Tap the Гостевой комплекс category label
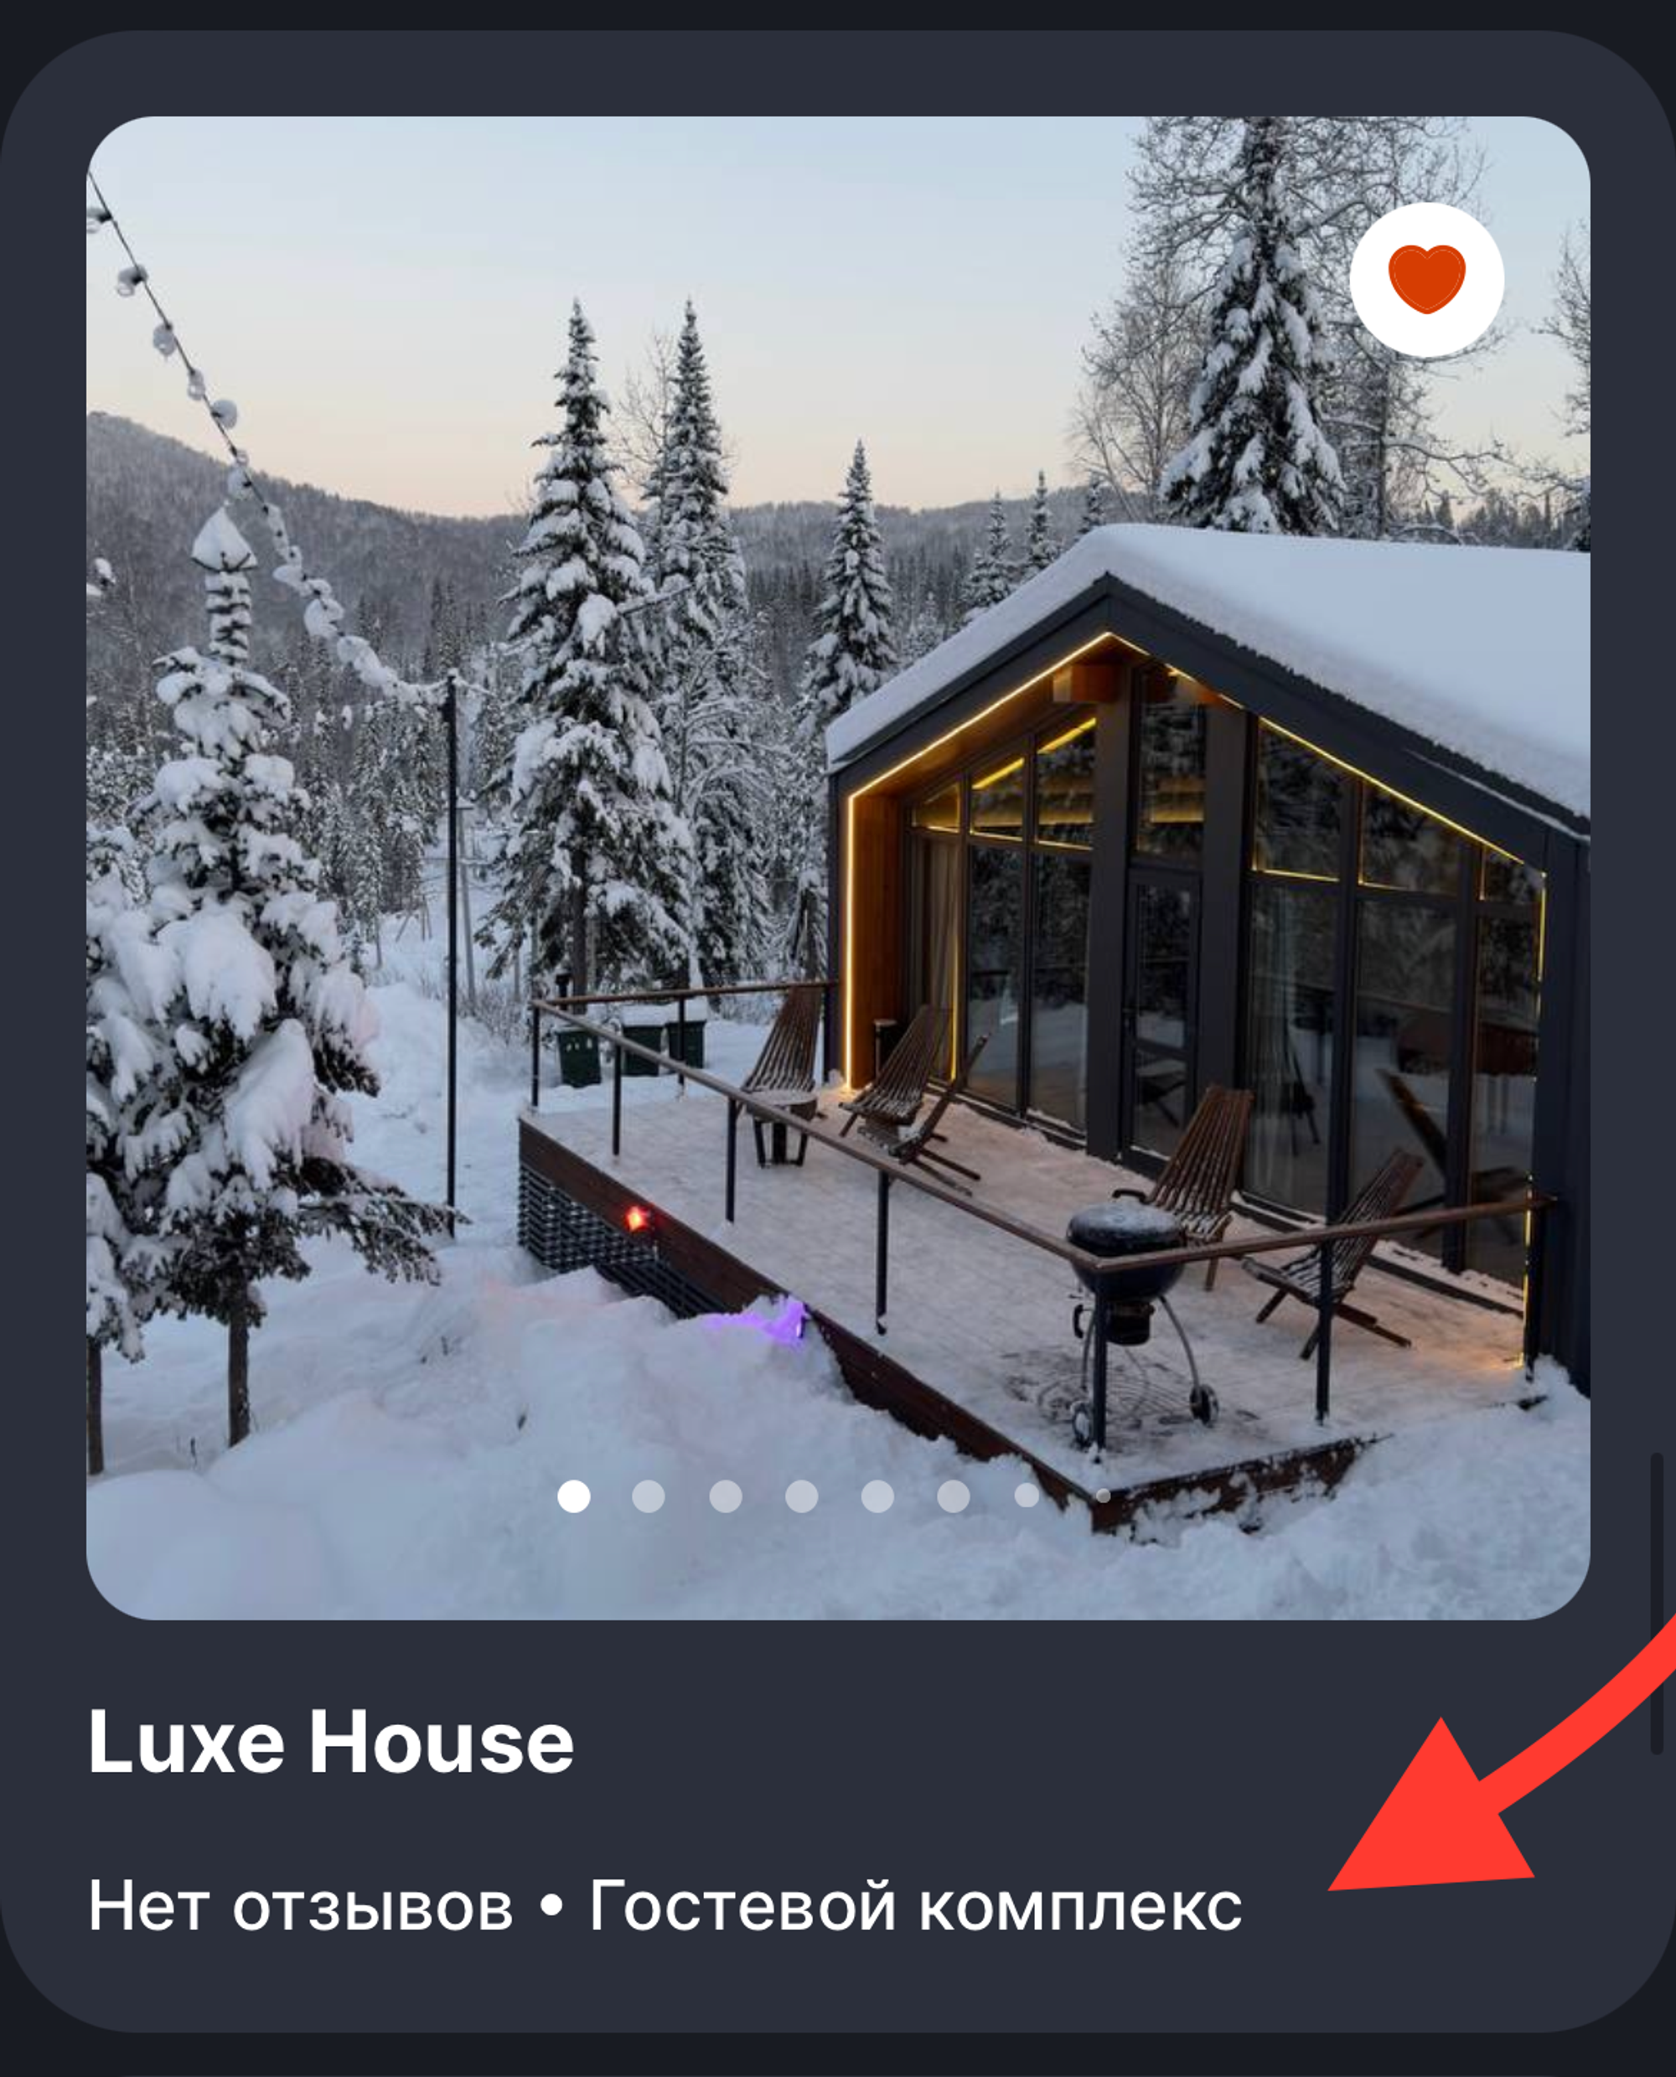The height and width of the screenshot is (2077, 1676). [915, 1906]
